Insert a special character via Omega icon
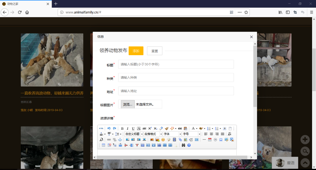 pyautogui.click(x=221, y=140)
